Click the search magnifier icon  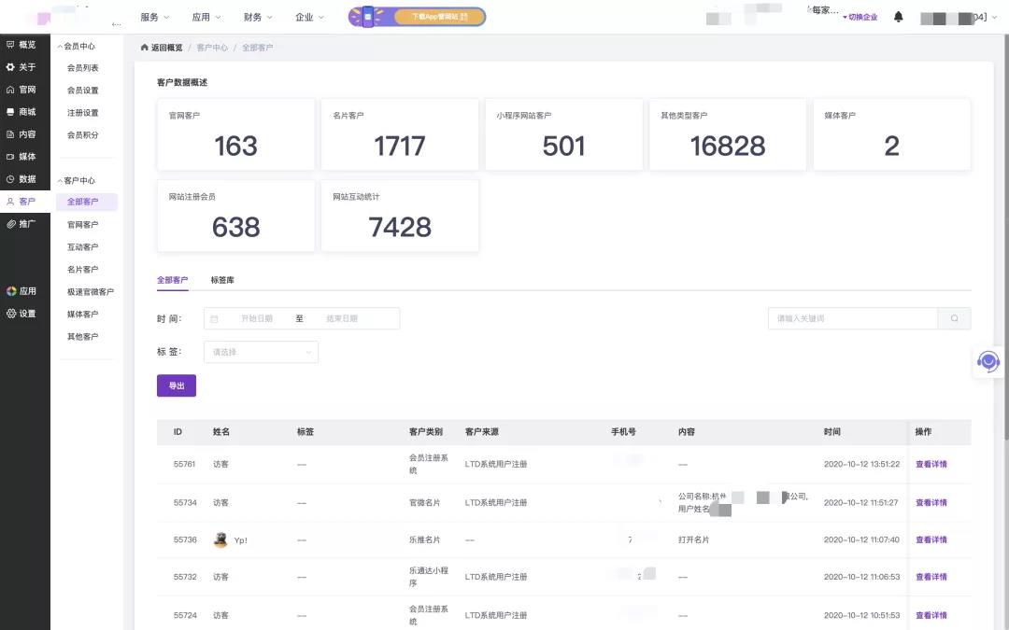coord(954,318)
